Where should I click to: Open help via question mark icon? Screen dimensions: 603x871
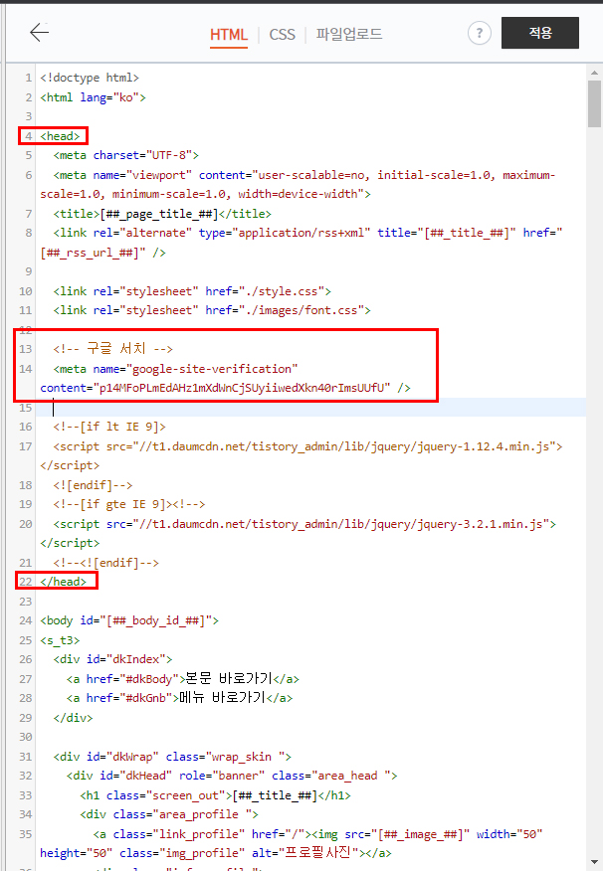coord(479,34)
